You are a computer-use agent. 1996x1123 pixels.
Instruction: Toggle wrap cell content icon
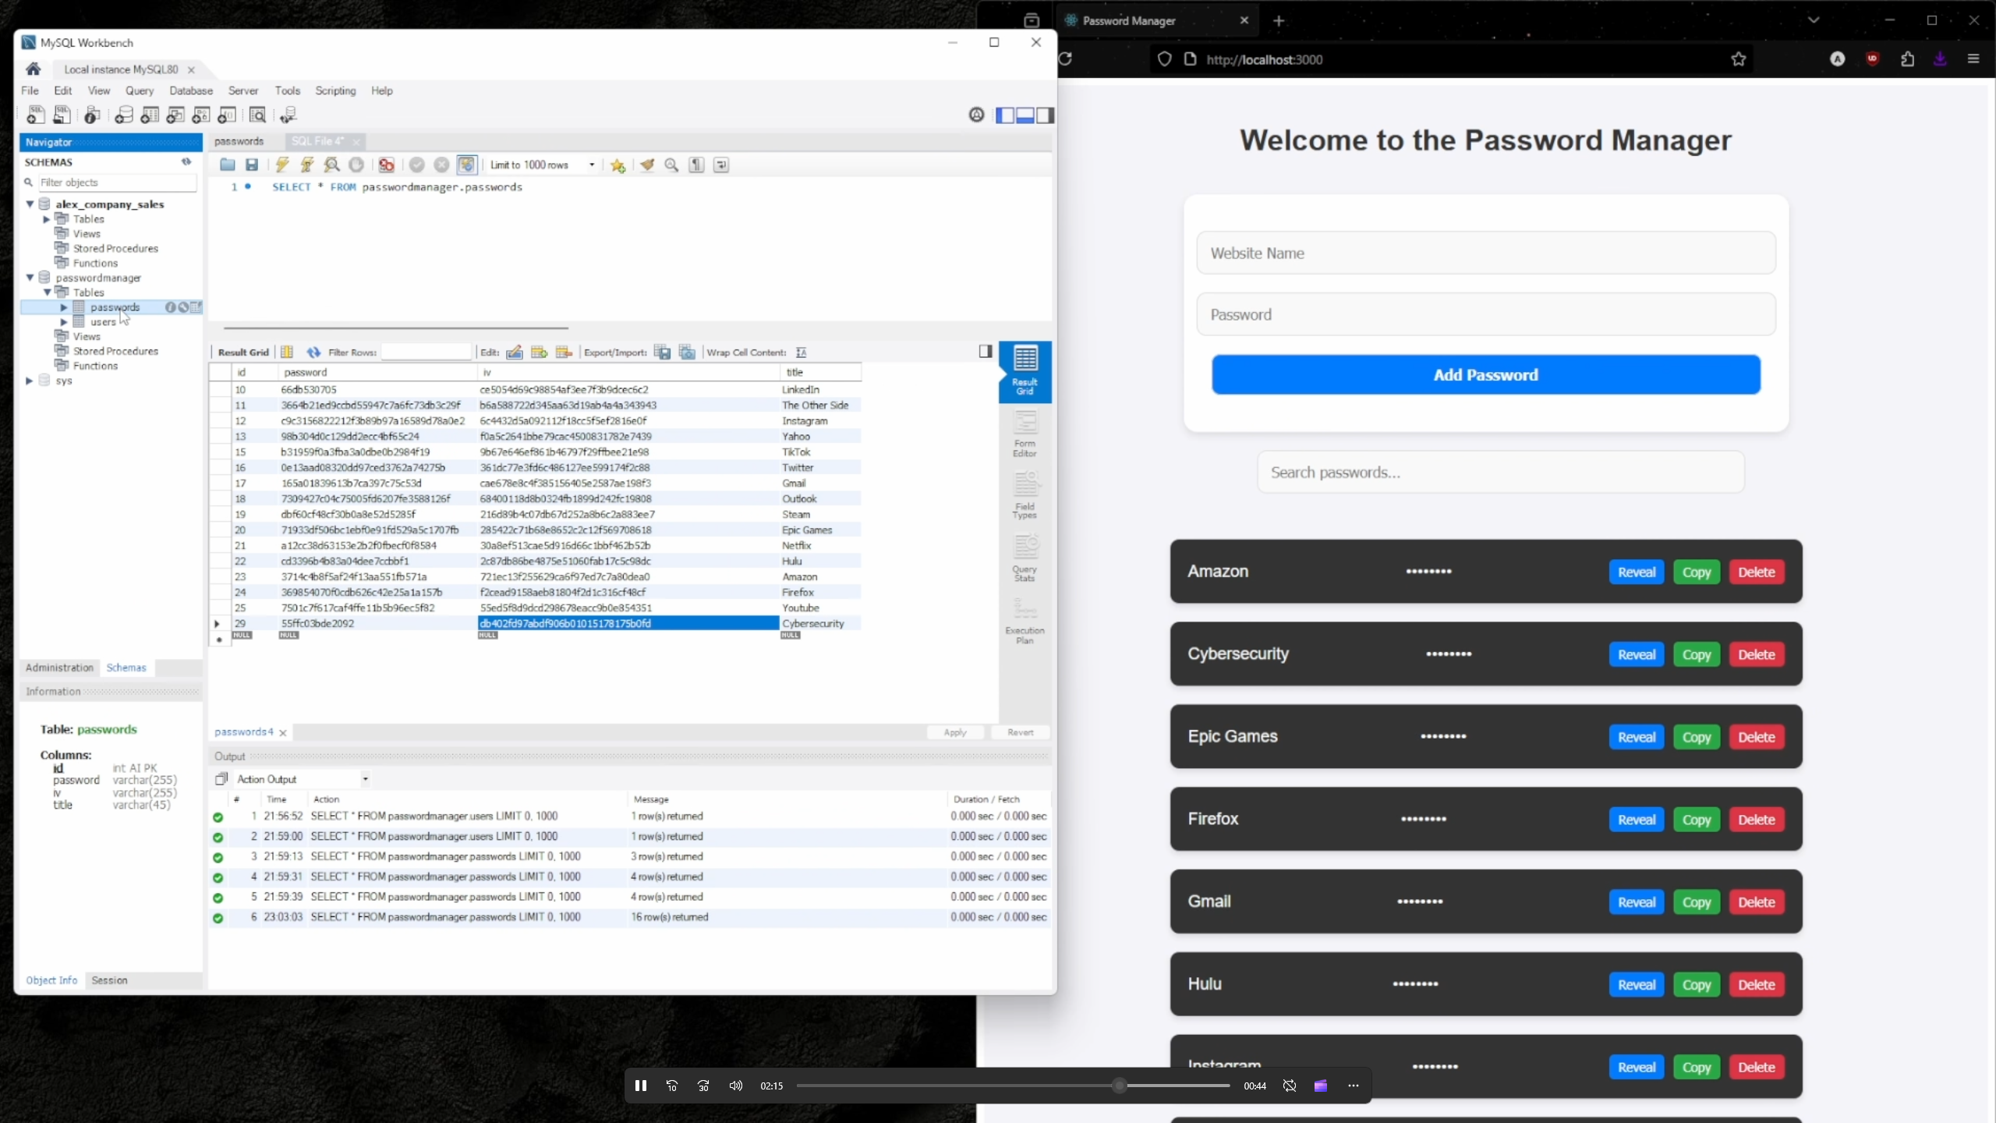tap(802, 352)
